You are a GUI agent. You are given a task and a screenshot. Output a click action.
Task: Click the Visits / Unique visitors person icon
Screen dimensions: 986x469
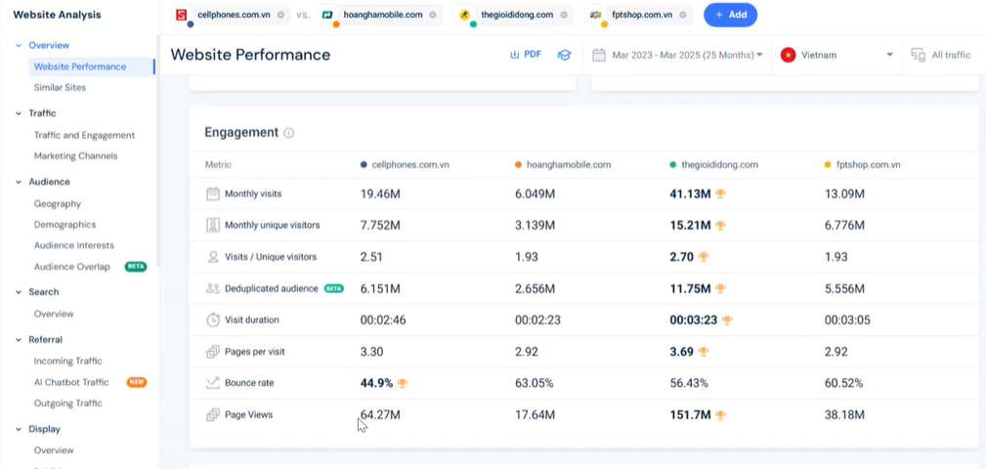pyautogui.click(x=213, y=257)
